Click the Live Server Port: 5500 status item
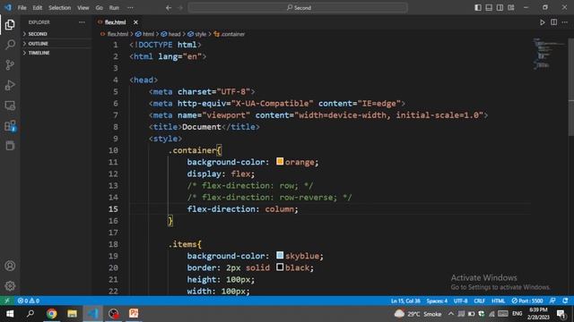 tap(527, 301)
